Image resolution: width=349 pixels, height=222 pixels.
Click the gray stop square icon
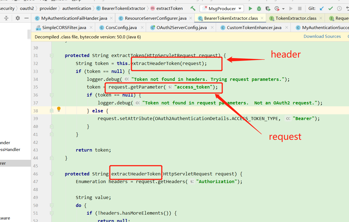click(x=300, y=8)
